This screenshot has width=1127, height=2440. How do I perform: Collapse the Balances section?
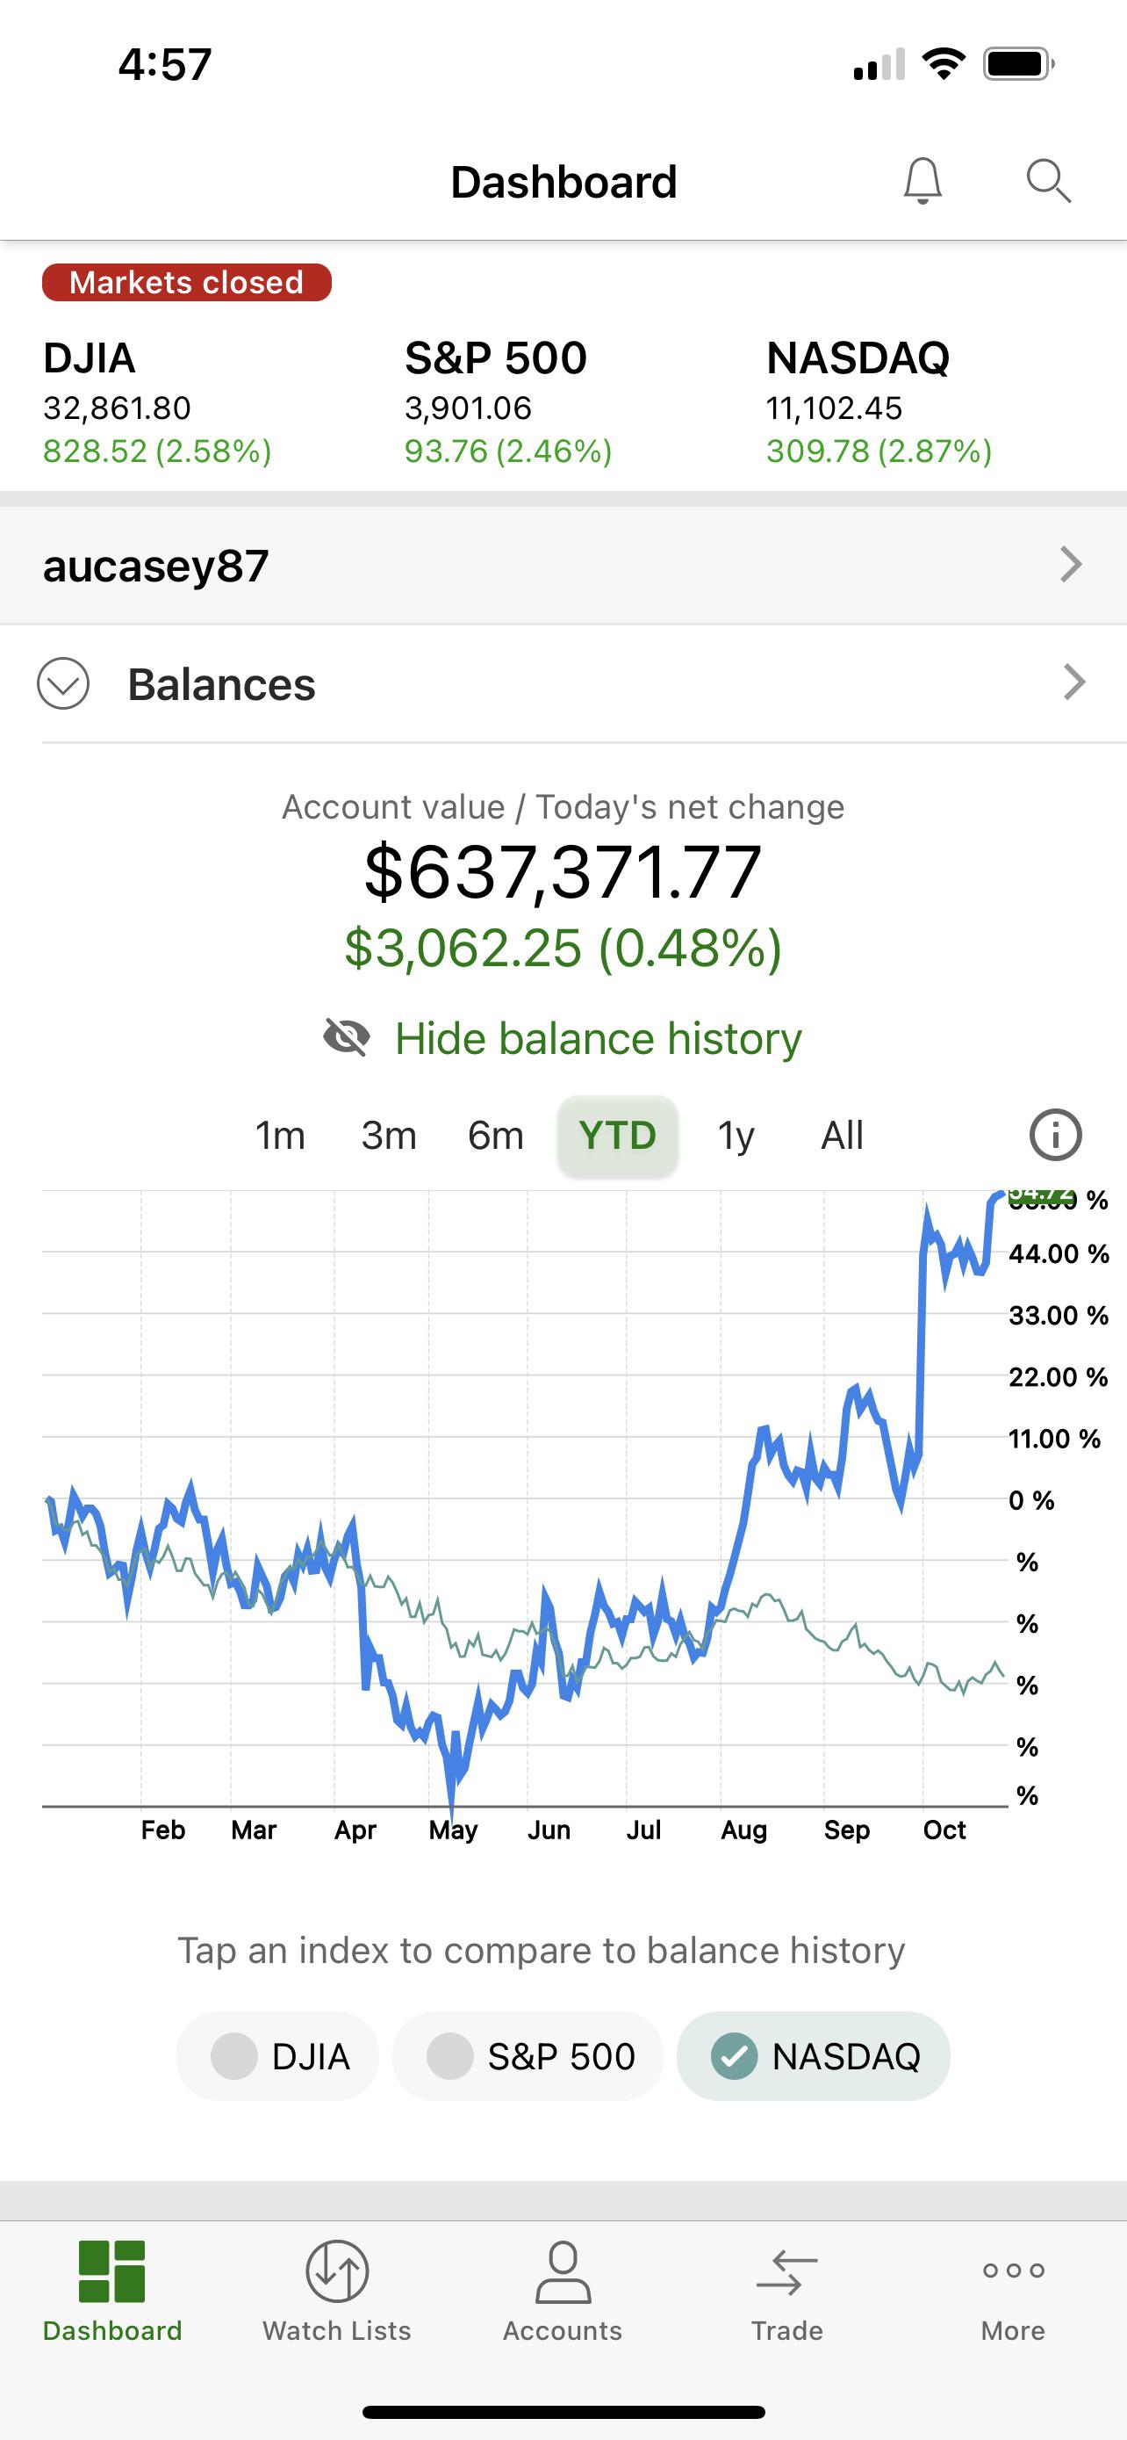coord(63,683)
